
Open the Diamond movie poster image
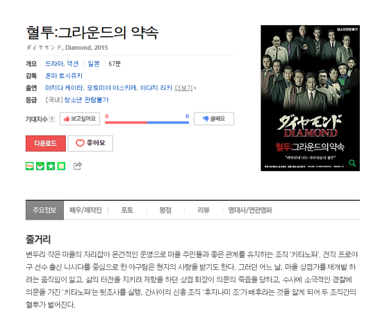[310, 98]
